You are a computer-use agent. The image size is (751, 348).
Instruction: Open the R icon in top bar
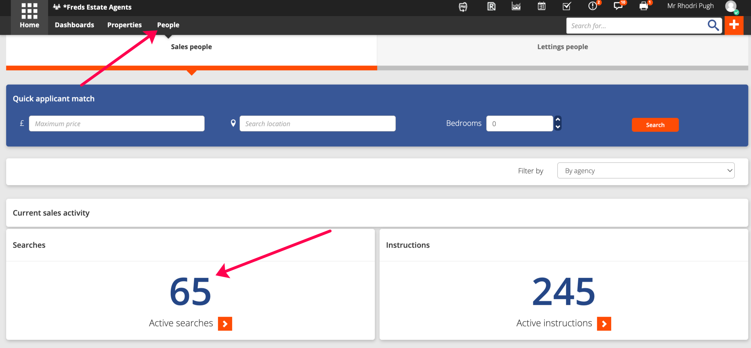pyautogui.click(x=491, y=6)
